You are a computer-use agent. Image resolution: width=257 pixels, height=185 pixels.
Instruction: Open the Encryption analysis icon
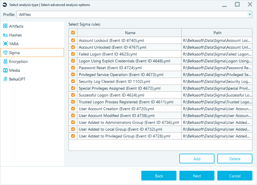coord(5,61)
